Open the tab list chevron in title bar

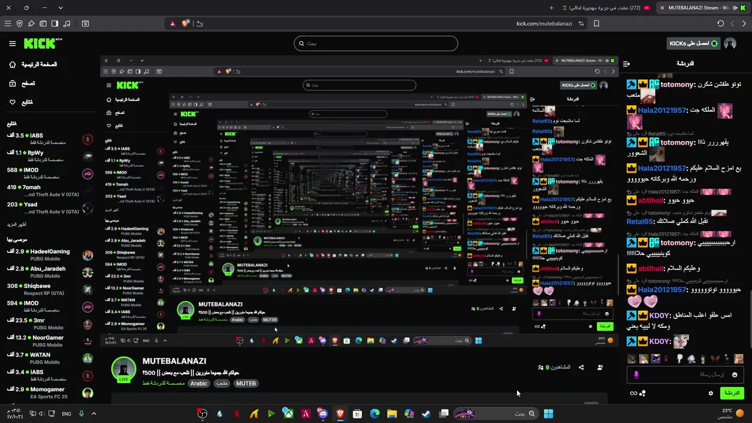pos(61,8)
